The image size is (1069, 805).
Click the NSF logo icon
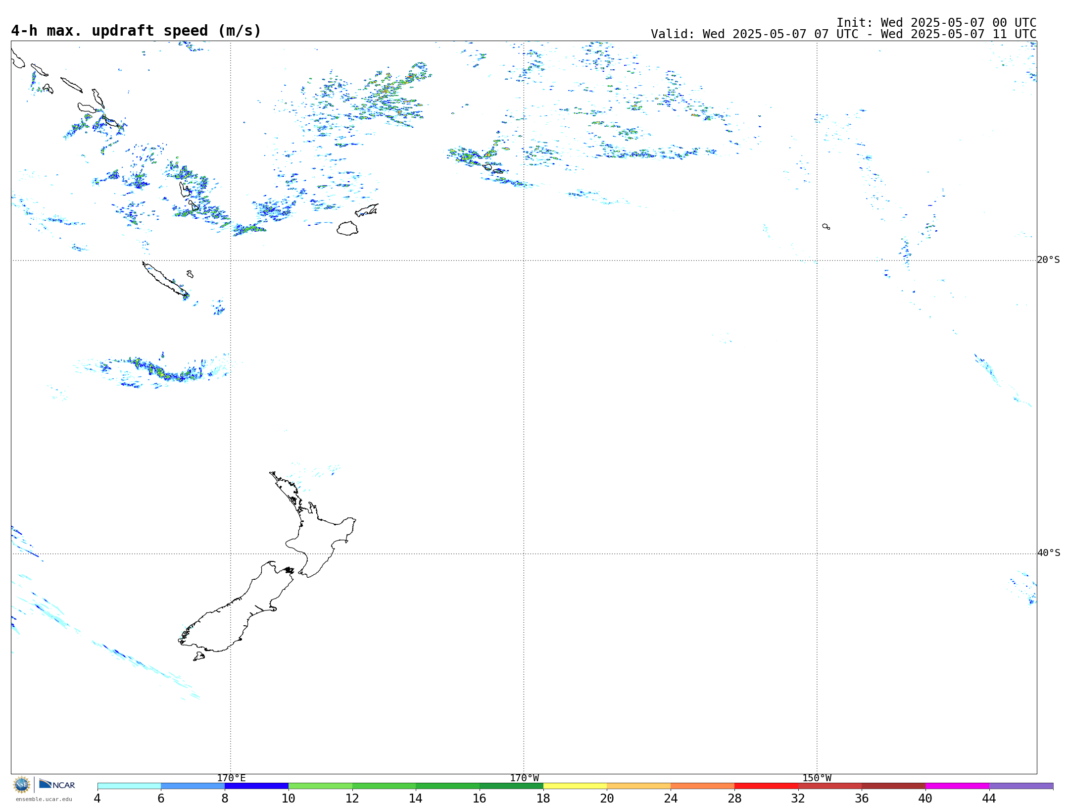(22, 785)
